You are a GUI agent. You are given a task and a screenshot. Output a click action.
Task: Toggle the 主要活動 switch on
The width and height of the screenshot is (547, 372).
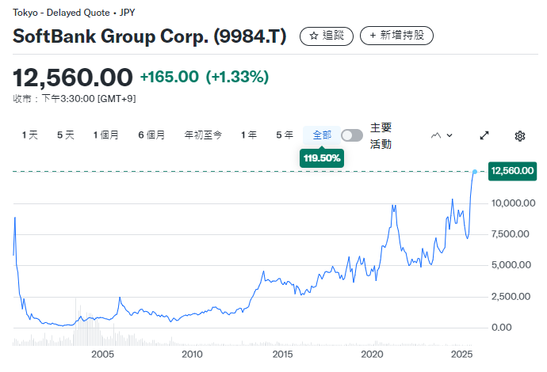pos(352,135)
